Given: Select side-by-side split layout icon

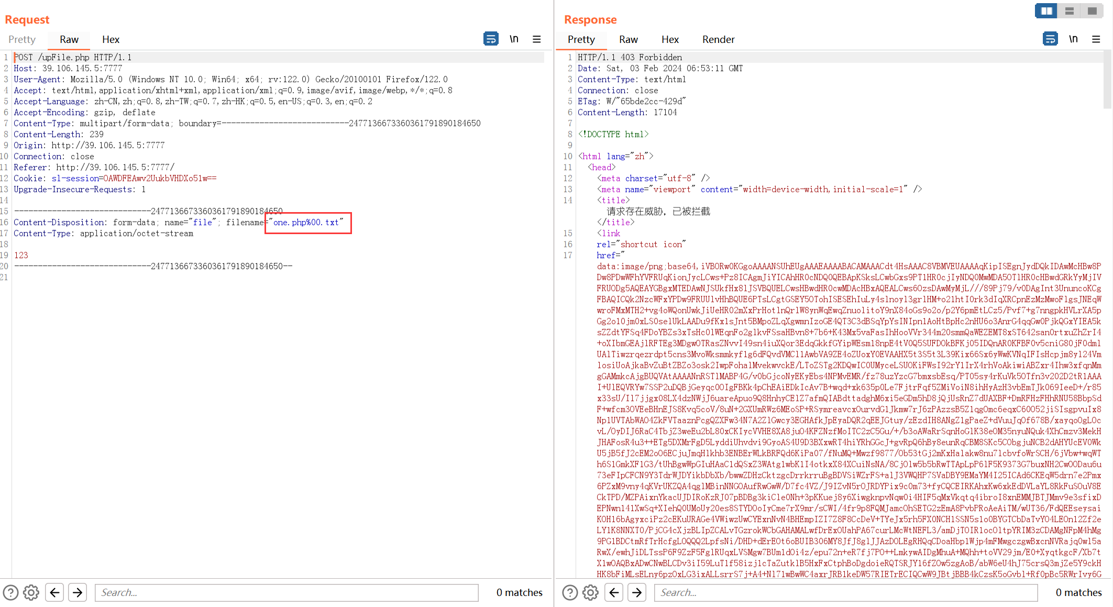Looking at the screenshot, I should tap(1046, 10).
